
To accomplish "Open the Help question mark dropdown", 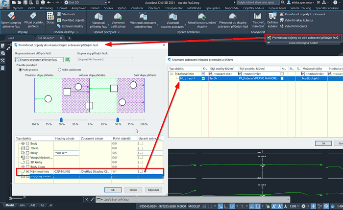I will pos(336,2).
